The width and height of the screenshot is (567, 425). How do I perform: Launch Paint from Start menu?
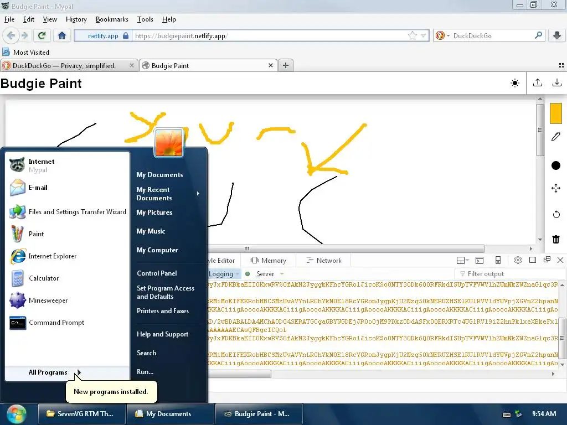[67, 234]
